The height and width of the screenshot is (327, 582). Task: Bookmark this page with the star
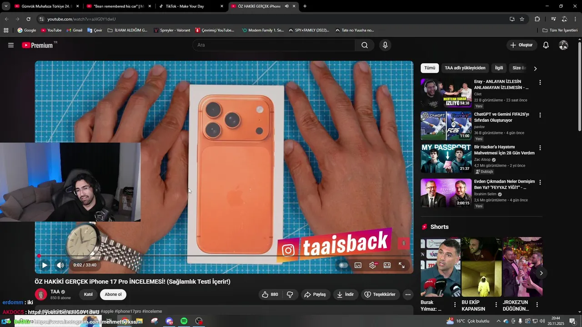click(x=522, y=19)
